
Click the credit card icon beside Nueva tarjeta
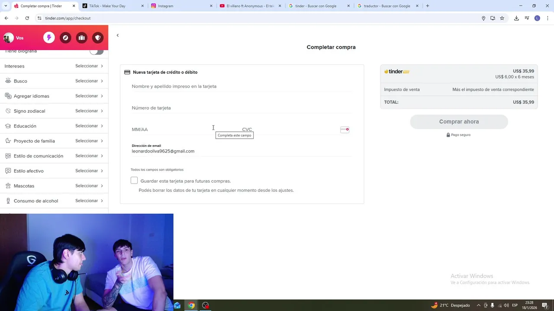coord(127,72)
